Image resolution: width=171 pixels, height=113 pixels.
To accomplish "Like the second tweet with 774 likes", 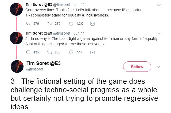I will pyautogui.click(x=71, y=52).
